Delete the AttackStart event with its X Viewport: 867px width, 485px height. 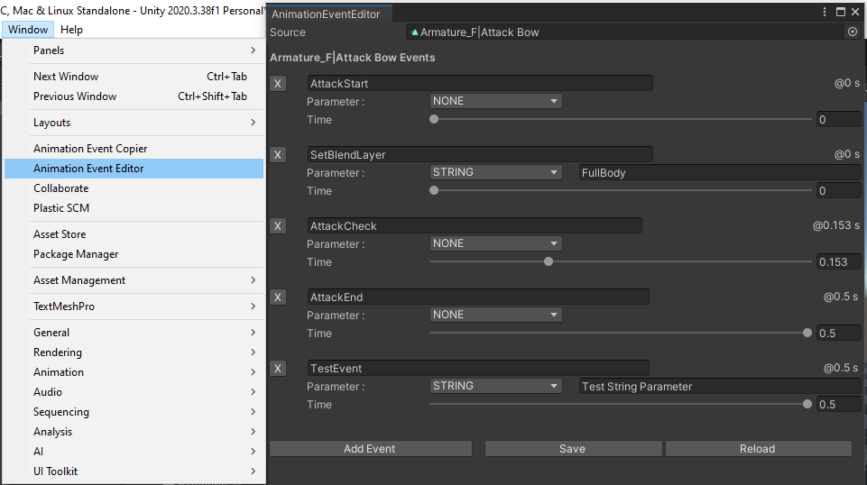(x=278, y=84)
